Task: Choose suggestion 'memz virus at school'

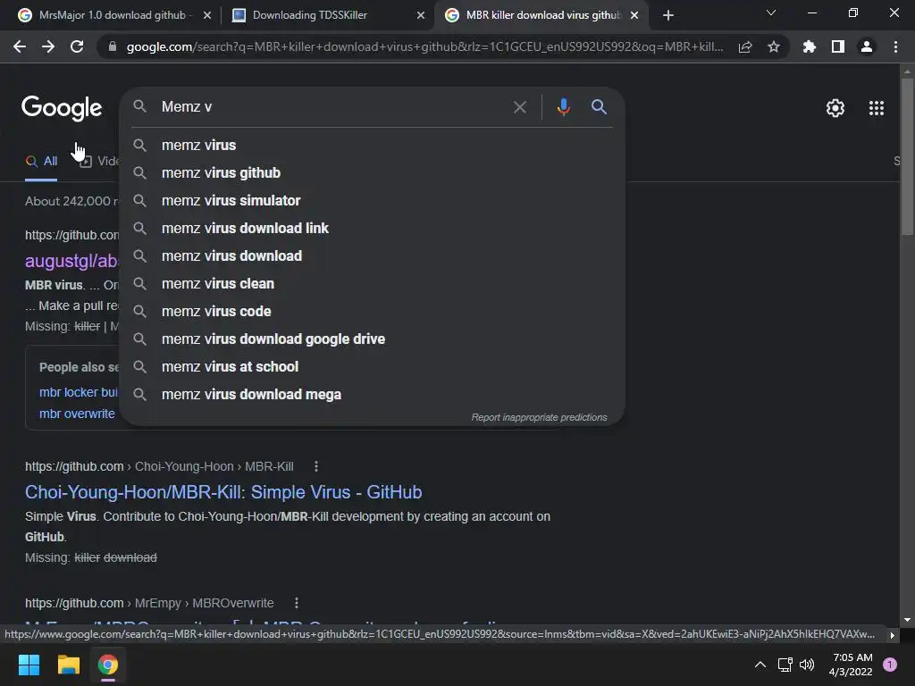Action: click(x=373, y=367)
